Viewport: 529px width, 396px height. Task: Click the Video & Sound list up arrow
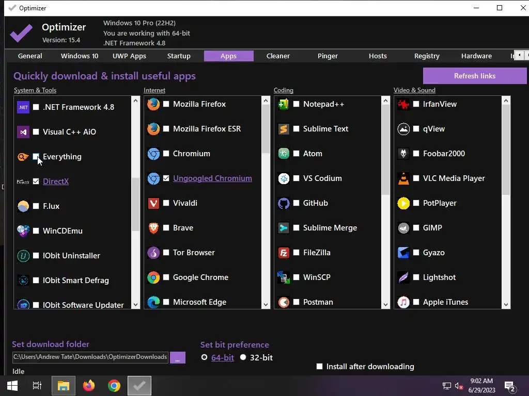(x=506, y=101)
